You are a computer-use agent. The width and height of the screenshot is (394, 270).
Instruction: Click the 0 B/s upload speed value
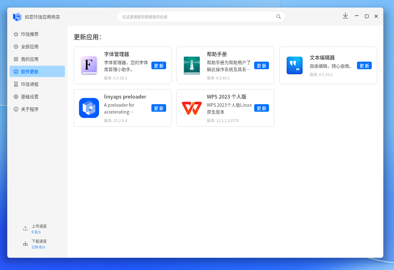(x=36, y=232)
